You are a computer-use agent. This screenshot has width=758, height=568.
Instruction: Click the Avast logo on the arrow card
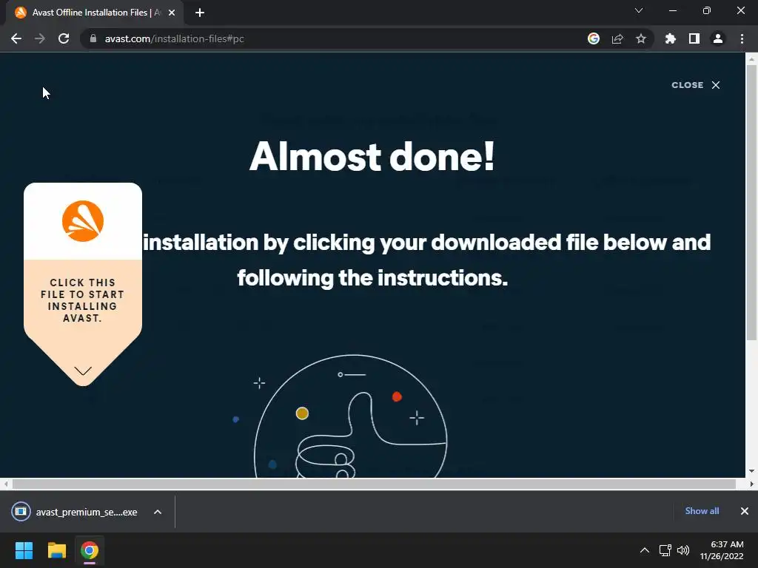pyautogui.click(x=83, y=221)
